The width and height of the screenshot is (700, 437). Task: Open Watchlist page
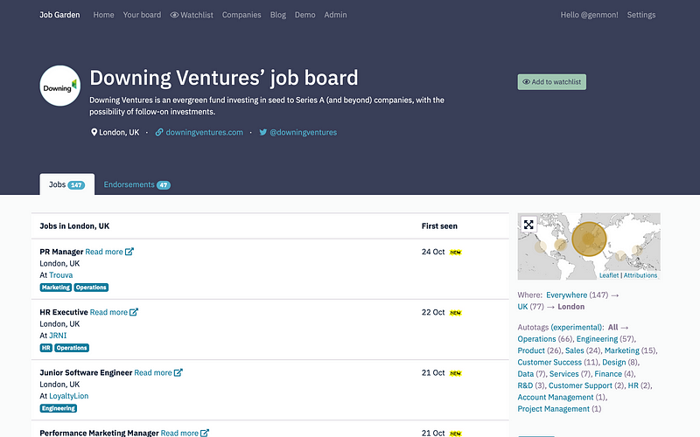tap(192, 15)
